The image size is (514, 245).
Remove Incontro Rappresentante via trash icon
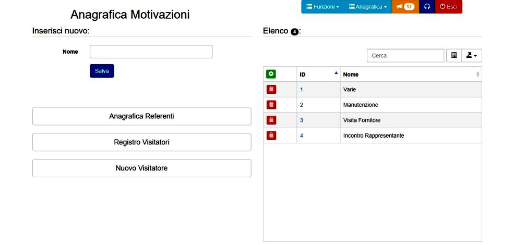point(271,136)
